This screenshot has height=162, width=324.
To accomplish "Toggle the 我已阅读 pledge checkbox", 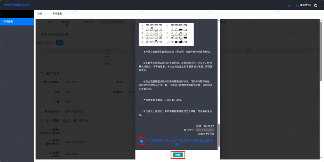I will click(142, 141).
